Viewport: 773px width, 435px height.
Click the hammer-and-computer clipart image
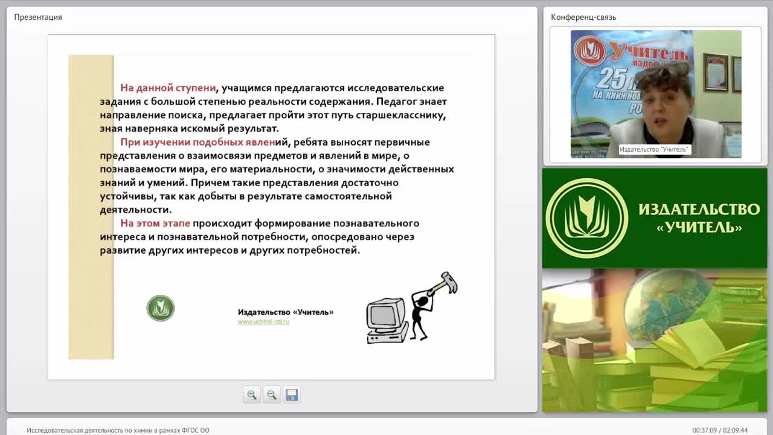(x=412, y=308)
